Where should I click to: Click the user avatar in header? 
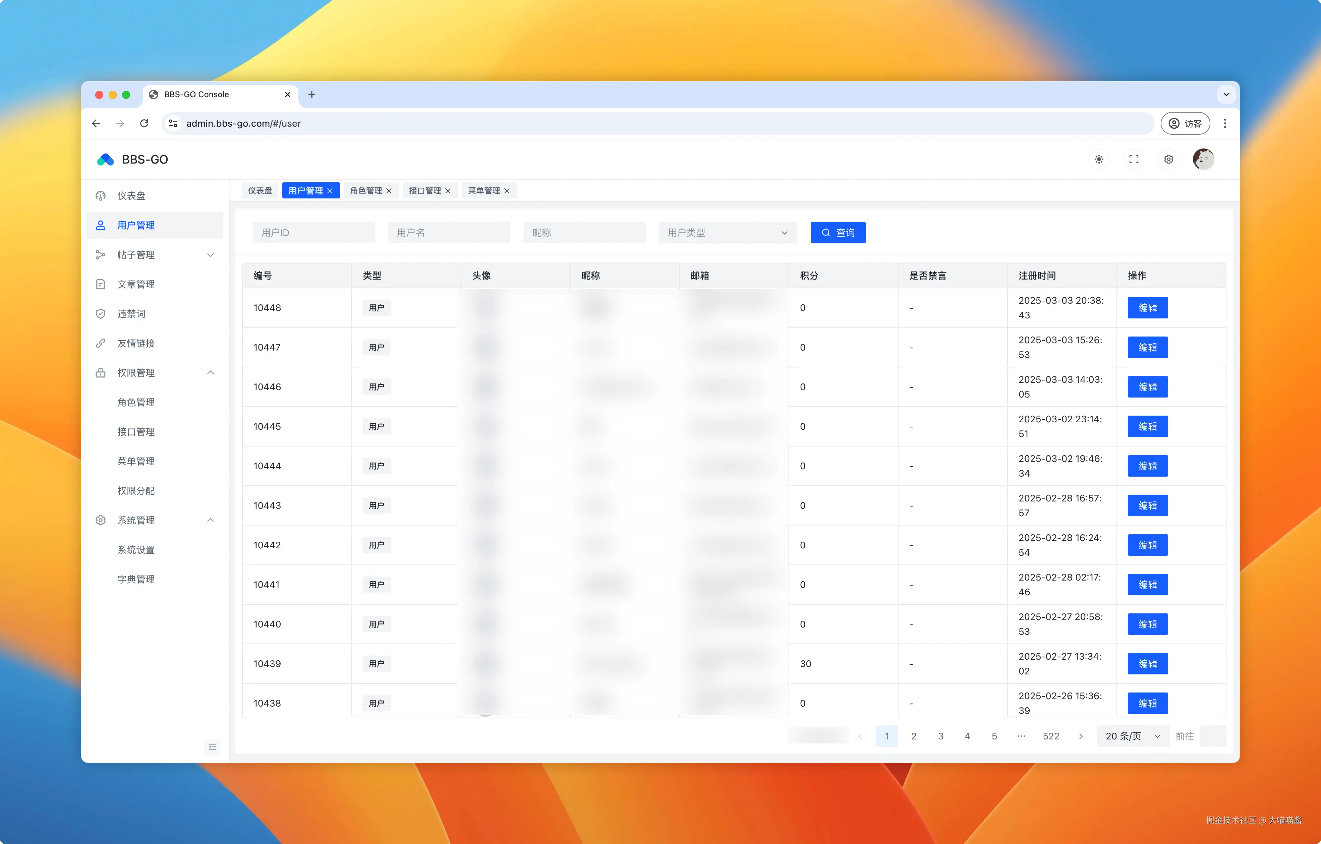click(1203, 160)
